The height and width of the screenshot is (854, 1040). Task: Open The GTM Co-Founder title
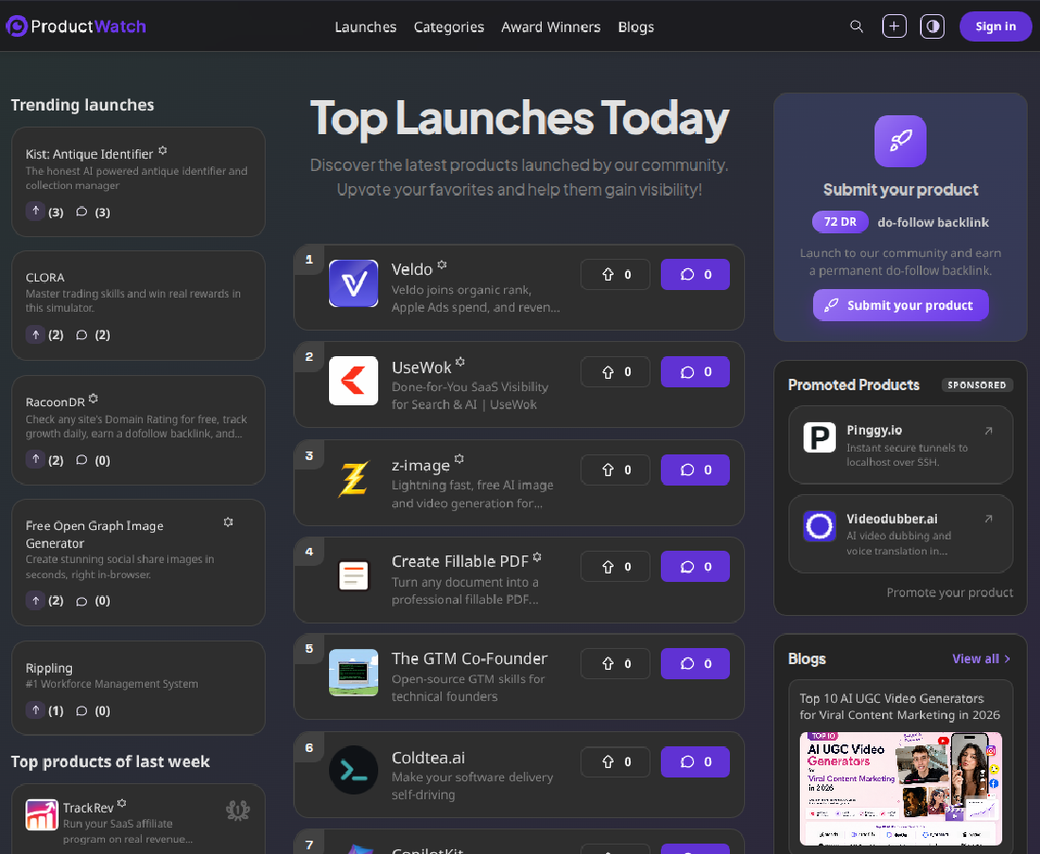[x=470, y=658]
